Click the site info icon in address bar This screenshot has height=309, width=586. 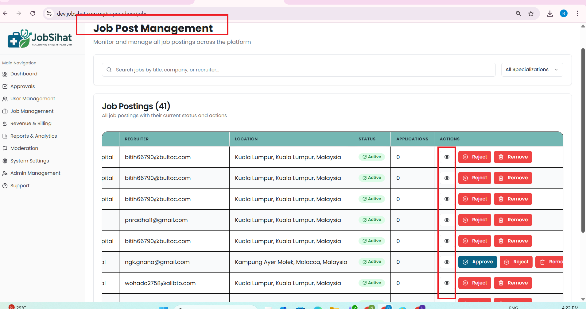point(49,13)
